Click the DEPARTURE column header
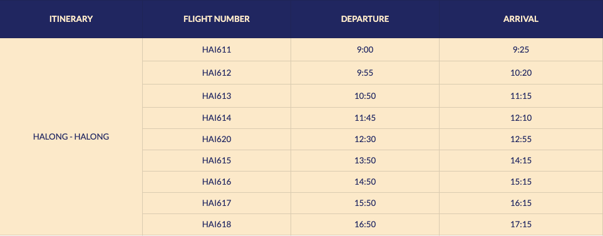The image size is (603, 236). tap(365, 19)
